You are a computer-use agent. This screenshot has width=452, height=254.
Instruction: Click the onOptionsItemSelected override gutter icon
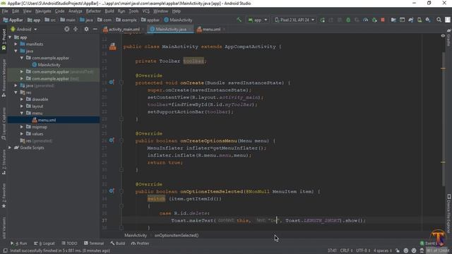click(112, 191)
